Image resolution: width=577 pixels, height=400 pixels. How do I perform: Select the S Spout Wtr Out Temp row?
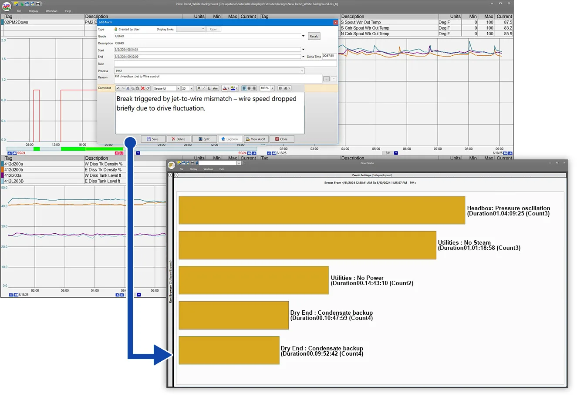click(x=427, y=22)
